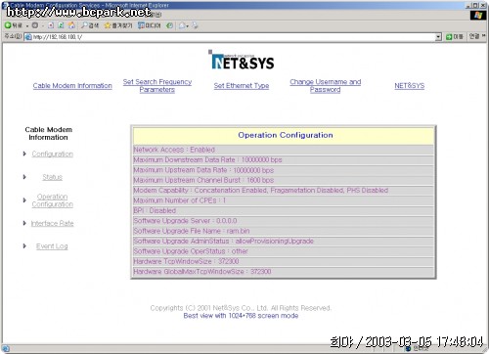This screenshot has height=354, width=489.
Task: Open the Set Ethernet Type link
Action: (242, 86)
